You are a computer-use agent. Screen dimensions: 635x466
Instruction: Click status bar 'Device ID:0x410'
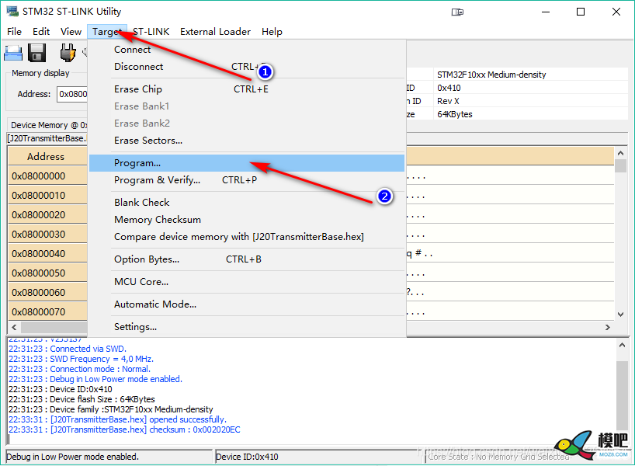tap(247, 457)
